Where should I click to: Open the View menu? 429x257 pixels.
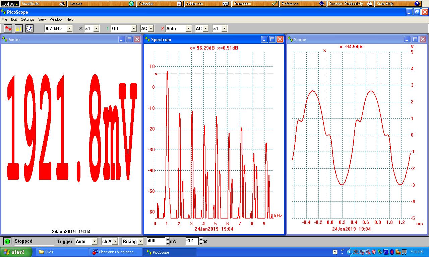tap(42, 19)
